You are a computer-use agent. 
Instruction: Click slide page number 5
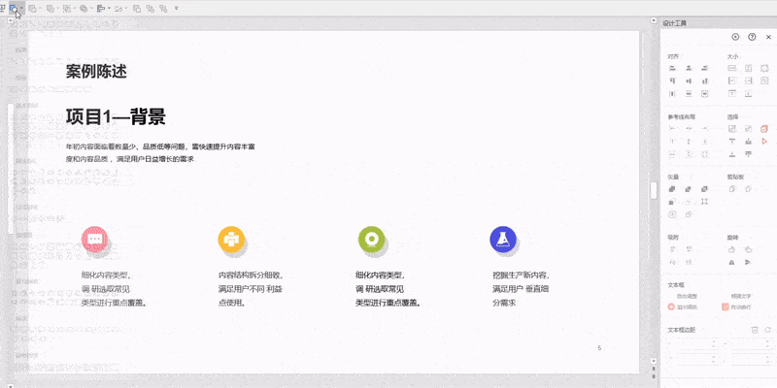(599, 348)
